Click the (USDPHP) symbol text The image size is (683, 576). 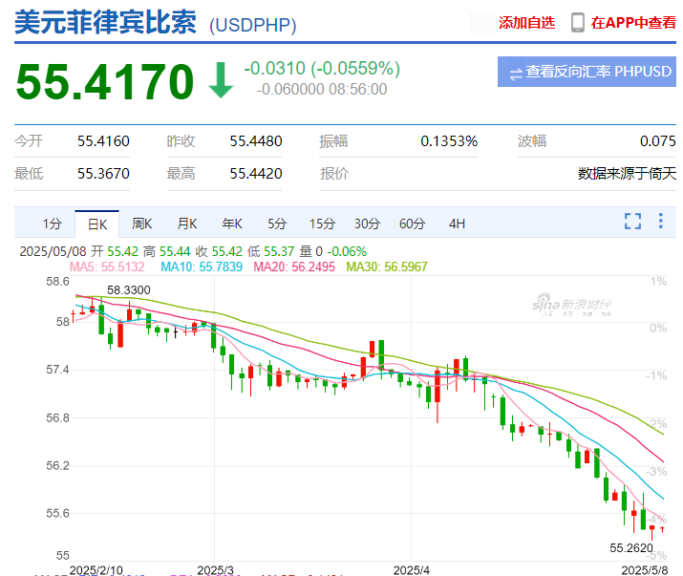pyautogui.click(x=252, y=25)
